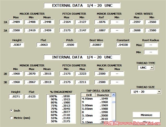Image resolution: width=166 pixels, height=127 pixels.
Task: Click the 3A major diameter min field .2419
Action: tap(31, 30)
